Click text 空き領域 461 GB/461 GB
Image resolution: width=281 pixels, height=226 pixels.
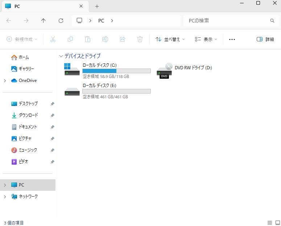point(105,97)
